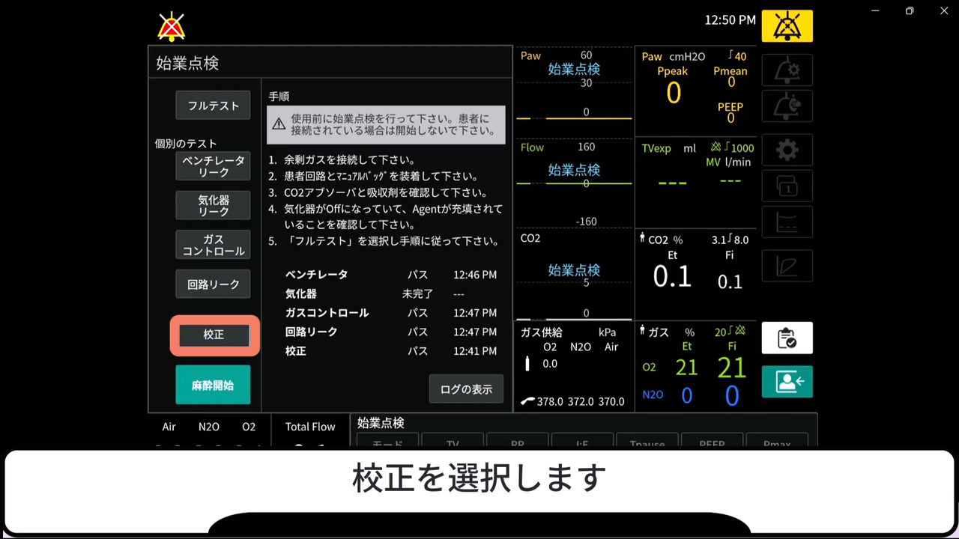The width and height of the screenshot is (959, 539).
Task: Click the yellow alarm silence bell icon
Action: [787, 26]
